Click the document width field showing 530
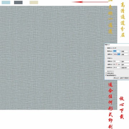 [116, 61]
